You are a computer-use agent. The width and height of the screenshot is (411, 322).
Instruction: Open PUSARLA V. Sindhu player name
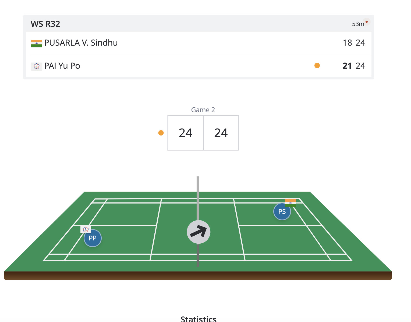pyautogui.click(x=81, y=43)
